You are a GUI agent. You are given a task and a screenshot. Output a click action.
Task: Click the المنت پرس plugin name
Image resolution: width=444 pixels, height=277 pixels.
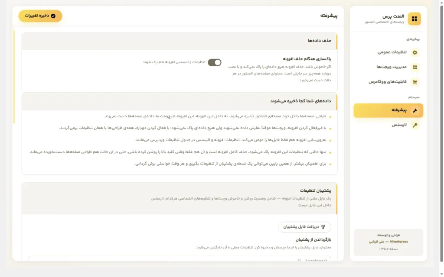[393, 16]
